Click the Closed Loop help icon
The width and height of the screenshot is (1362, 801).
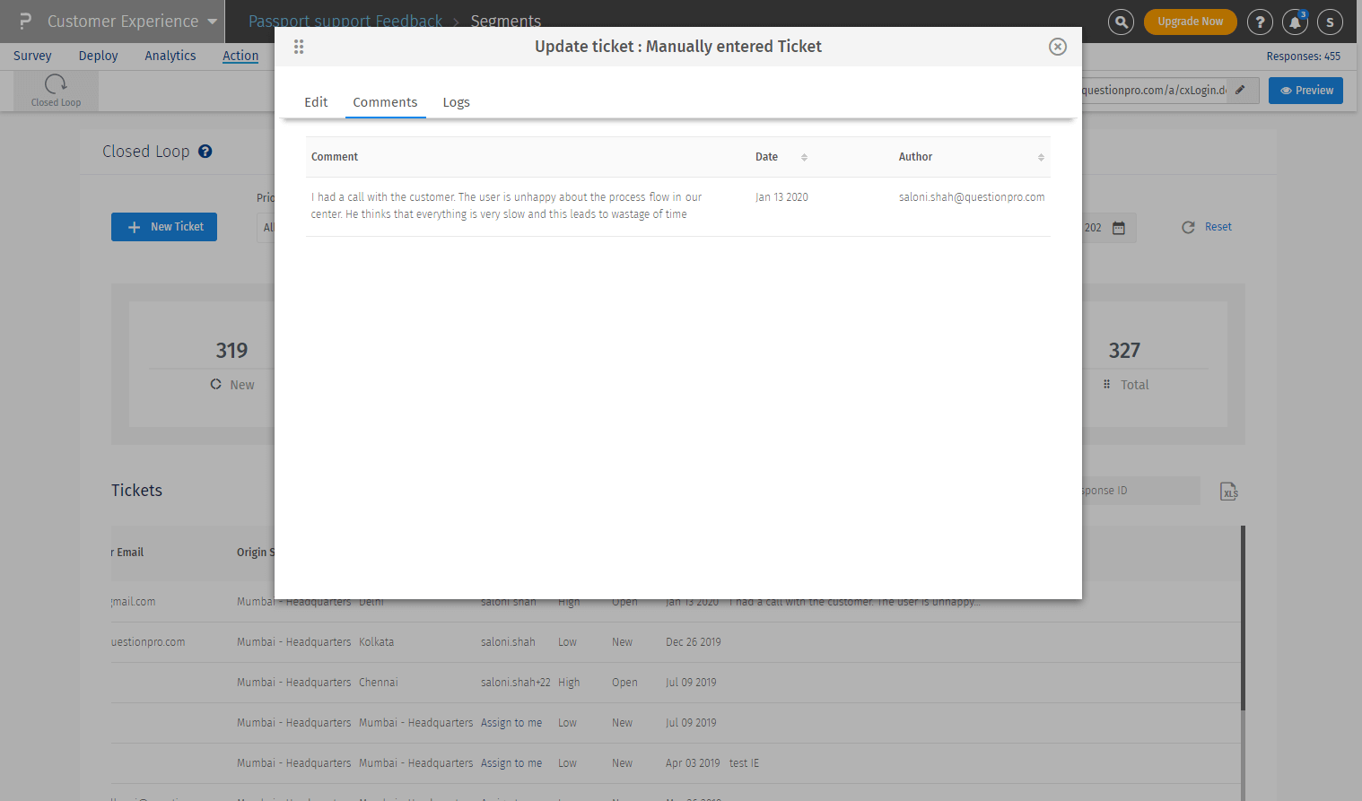tap(205, 152)
